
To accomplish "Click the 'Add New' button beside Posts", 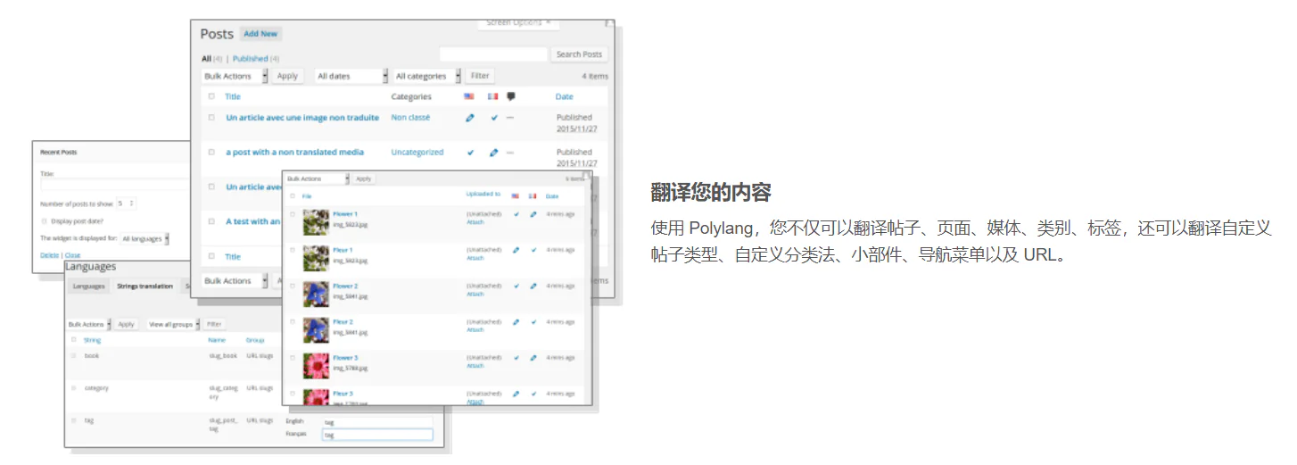I will click(x=260, y=34).
